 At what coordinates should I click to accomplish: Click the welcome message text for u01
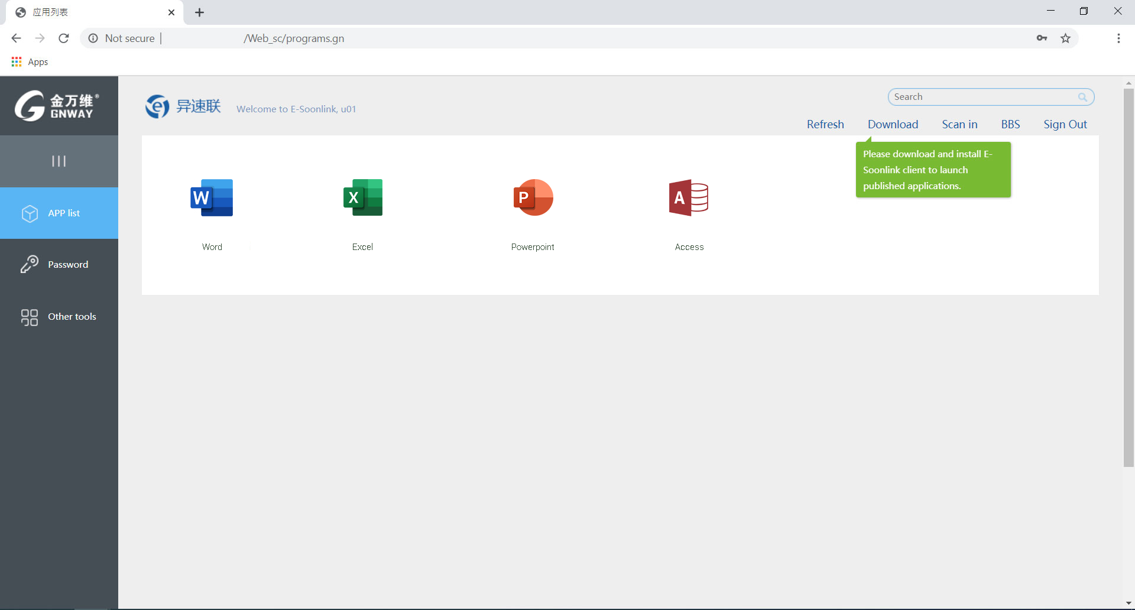tap(296, 109)
